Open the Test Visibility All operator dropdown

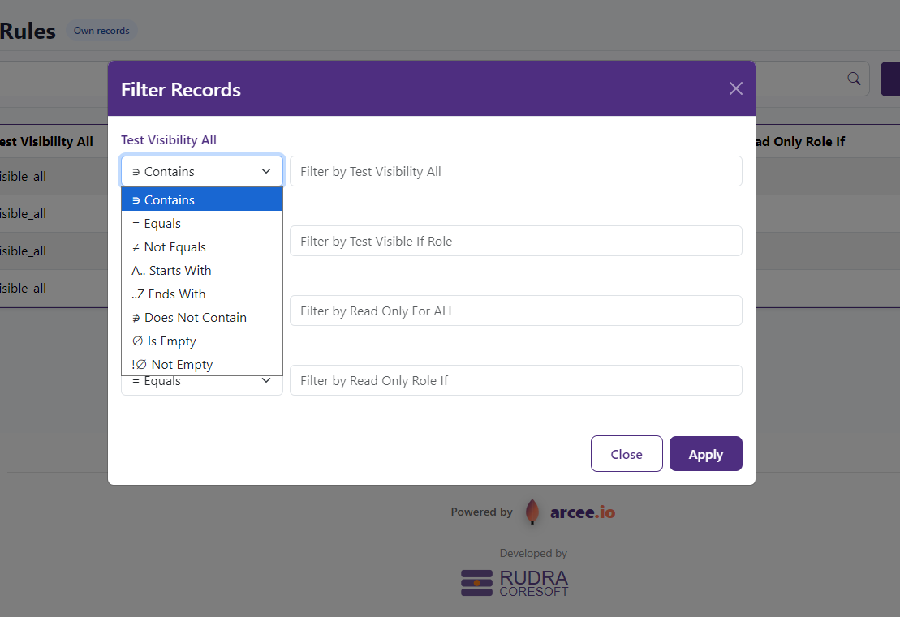[201, 171]
